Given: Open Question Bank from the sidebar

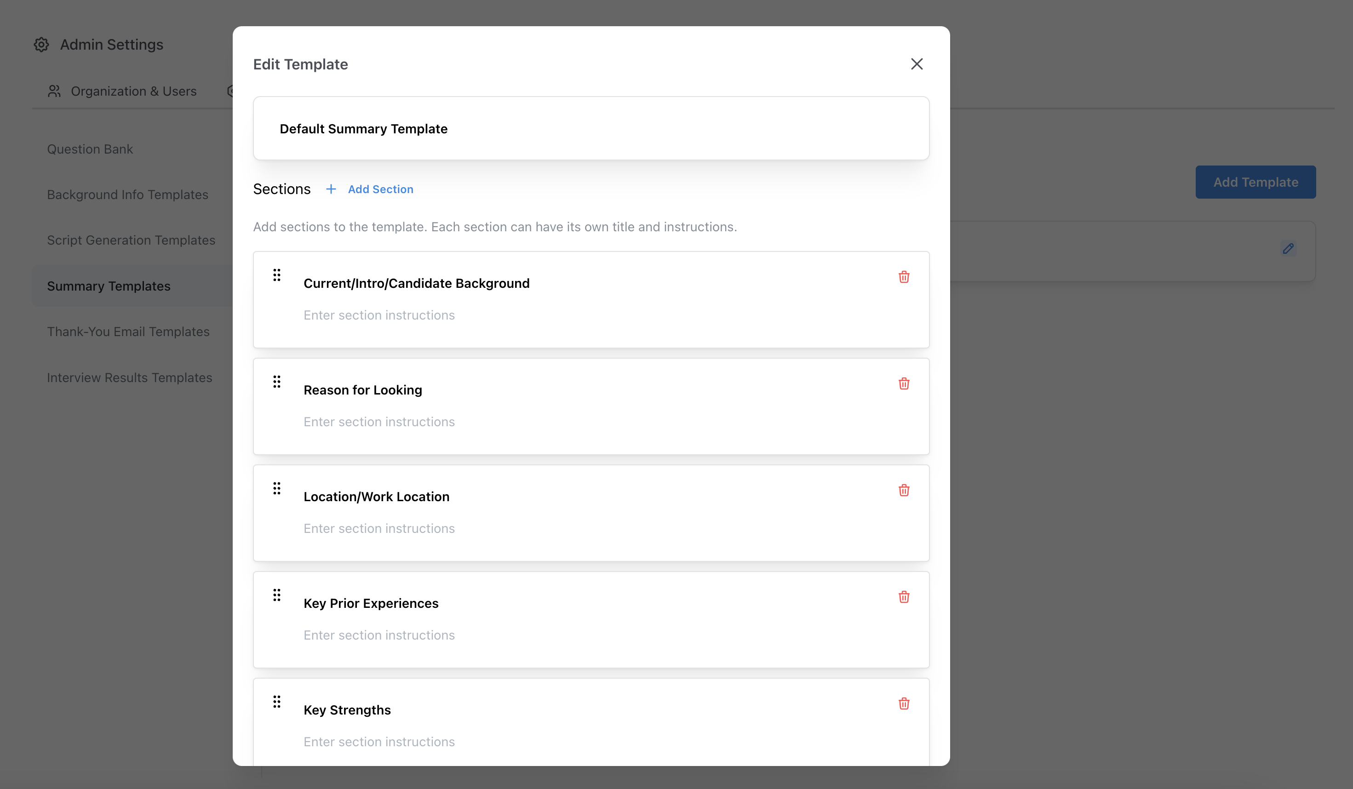Looking at the screenshot, I should click(90, 149).
